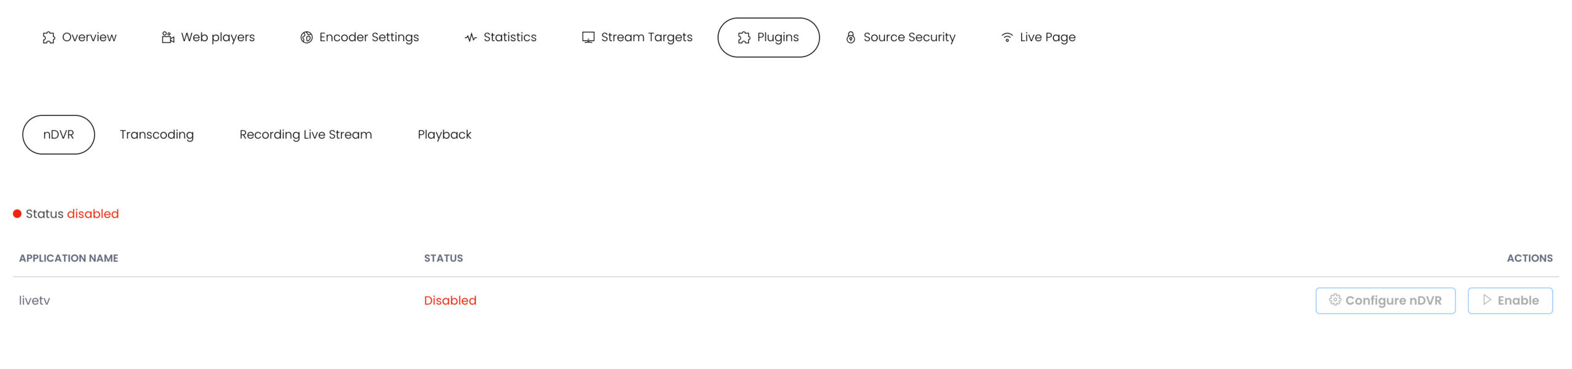The image size is (1572, 369).
Task: Click the livetv application name
Action: point(34,301)
